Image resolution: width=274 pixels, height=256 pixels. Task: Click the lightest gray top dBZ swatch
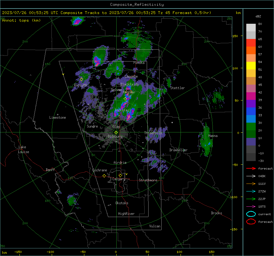[x=251, y=28]
